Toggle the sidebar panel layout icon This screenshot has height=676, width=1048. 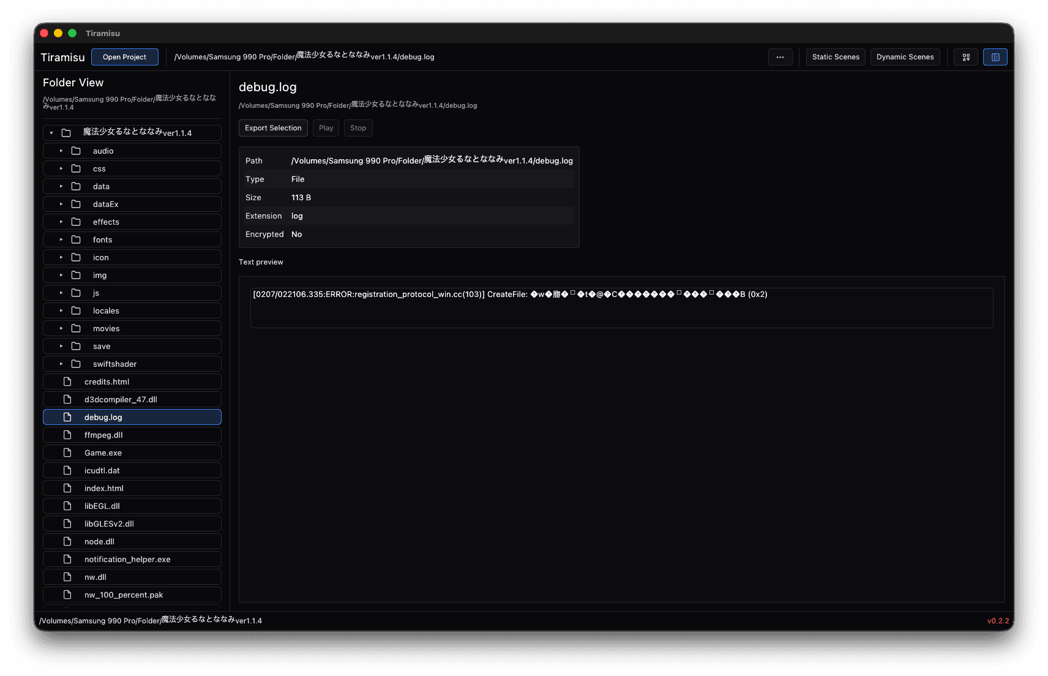[x=995, y=57]
